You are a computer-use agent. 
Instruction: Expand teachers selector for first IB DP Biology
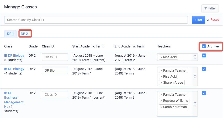coord(195,57)
